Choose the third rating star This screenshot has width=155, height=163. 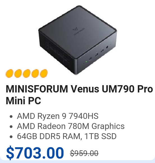tap(27, 73)
